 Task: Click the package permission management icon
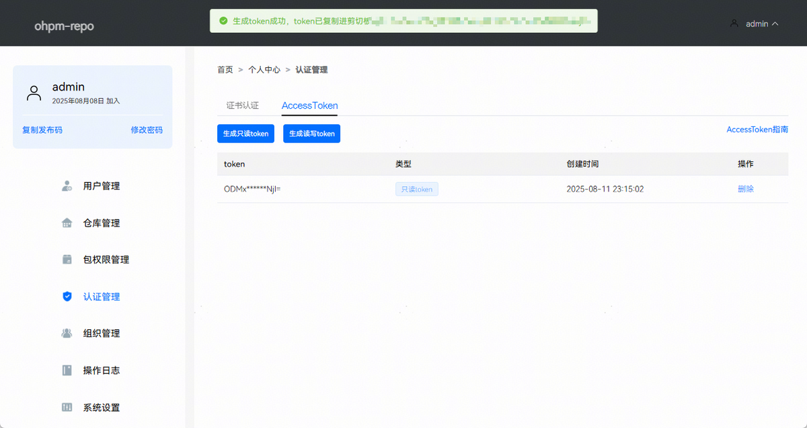[67, 259]
